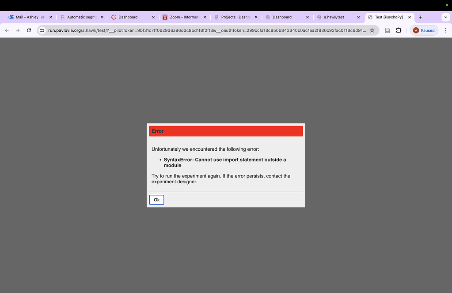Viewport: 452px width, 293px height.
Task: Open Chrome's three-dot menu
Action: click(x=445, y=30)
